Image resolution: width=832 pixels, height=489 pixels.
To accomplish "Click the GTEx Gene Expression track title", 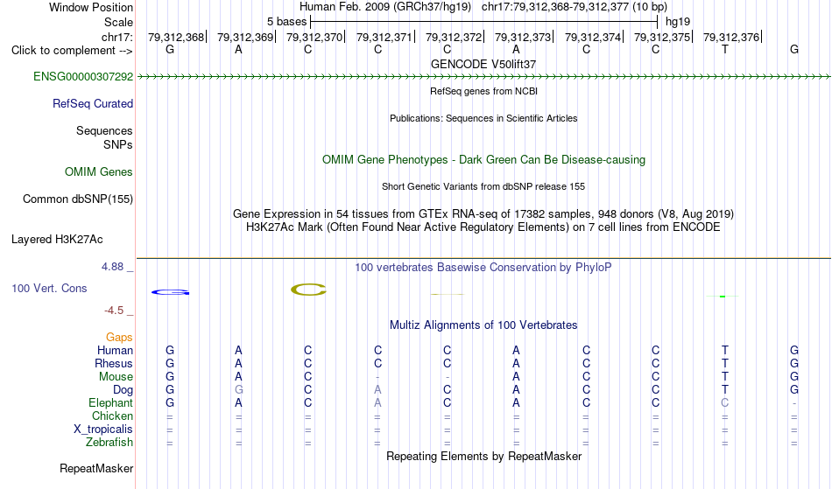I will pos(483,214).
